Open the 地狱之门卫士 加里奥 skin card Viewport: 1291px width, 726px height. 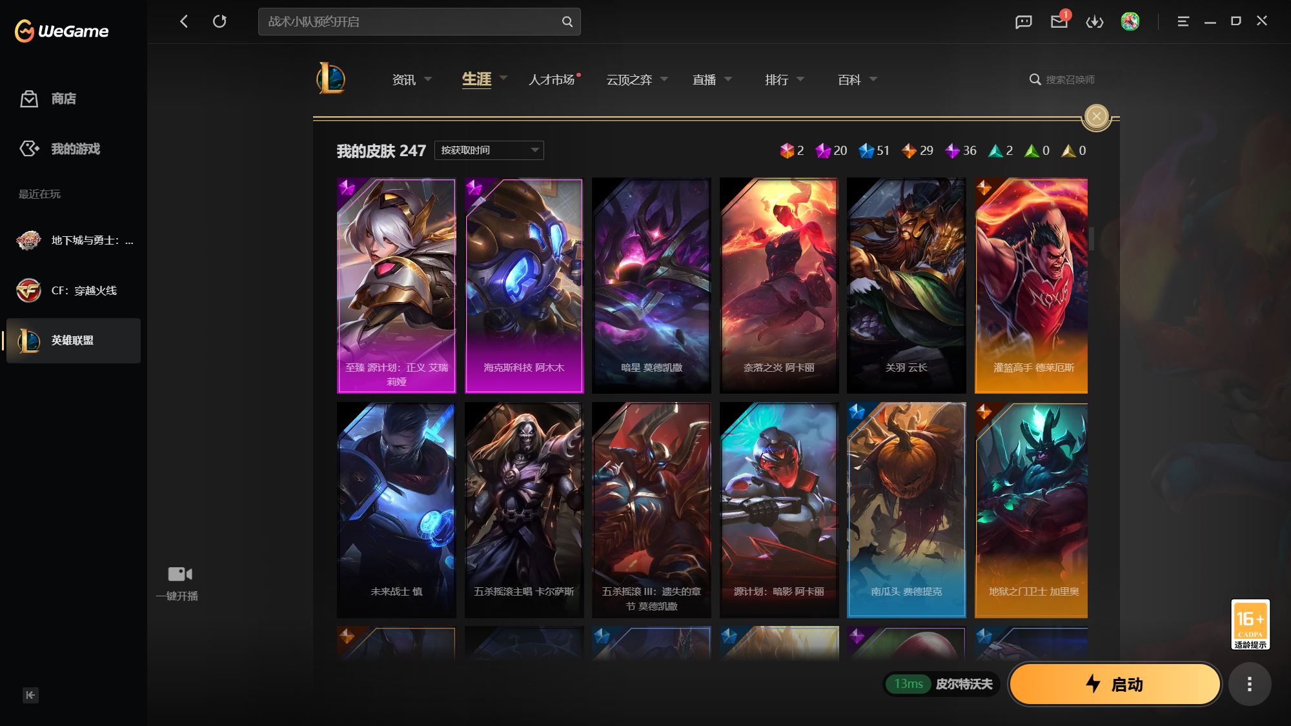point(1031,510)
